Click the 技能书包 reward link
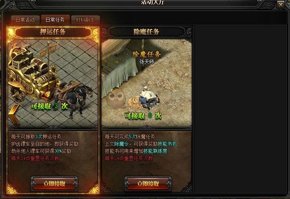 coord(167,144)
